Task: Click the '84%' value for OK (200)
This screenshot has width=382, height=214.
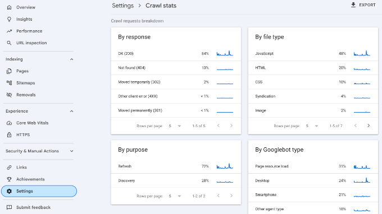Action: [205, 54]
